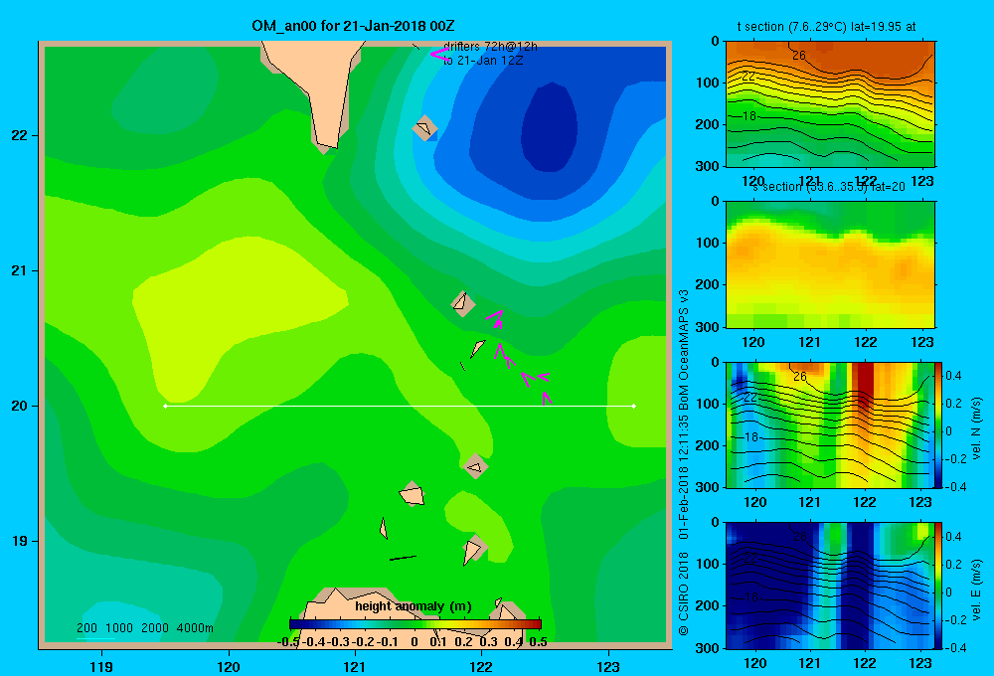Image resolution: width=994 pixels, height=676 pixels.
Task: Open the eastward velocity section plot
Action: coord(830,586)
